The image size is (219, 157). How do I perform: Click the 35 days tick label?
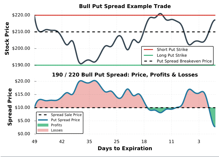click(89, 142)
